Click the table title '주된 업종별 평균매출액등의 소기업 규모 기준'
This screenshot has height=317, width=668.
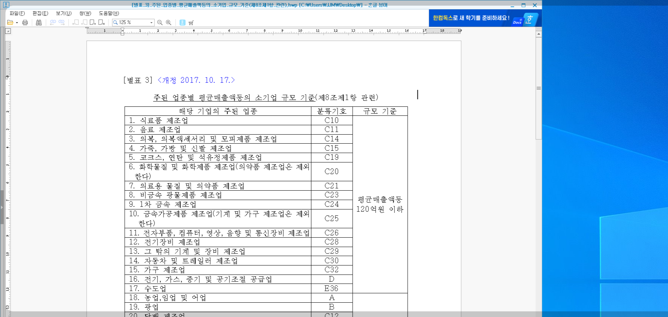(x=234, y=97)
